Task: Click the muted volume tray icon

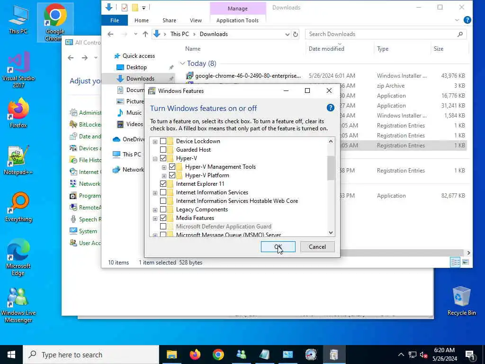Action: tap(423, 355)
